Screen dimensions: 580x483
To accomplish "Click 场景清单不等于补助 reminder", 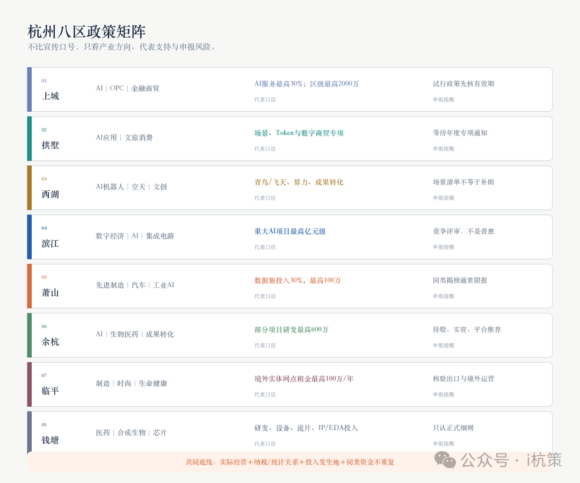I will pos(463,182).
